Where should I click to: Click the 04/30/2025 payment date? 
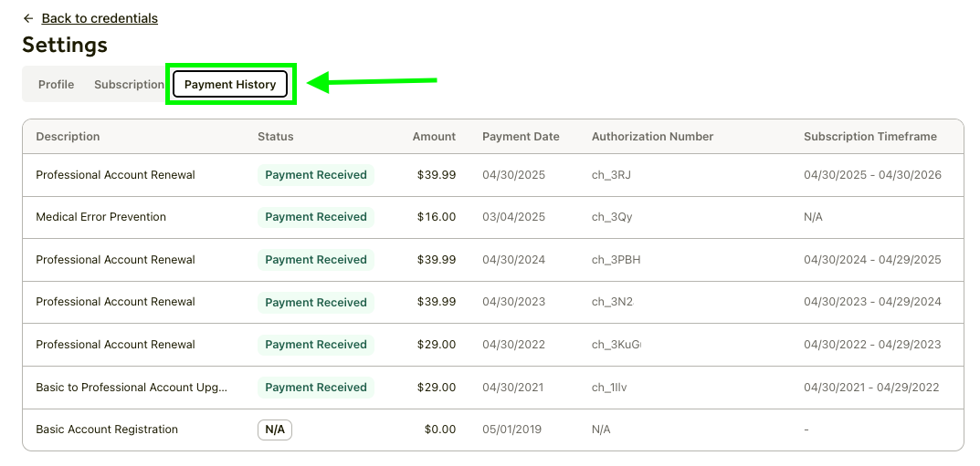[513, 175]
